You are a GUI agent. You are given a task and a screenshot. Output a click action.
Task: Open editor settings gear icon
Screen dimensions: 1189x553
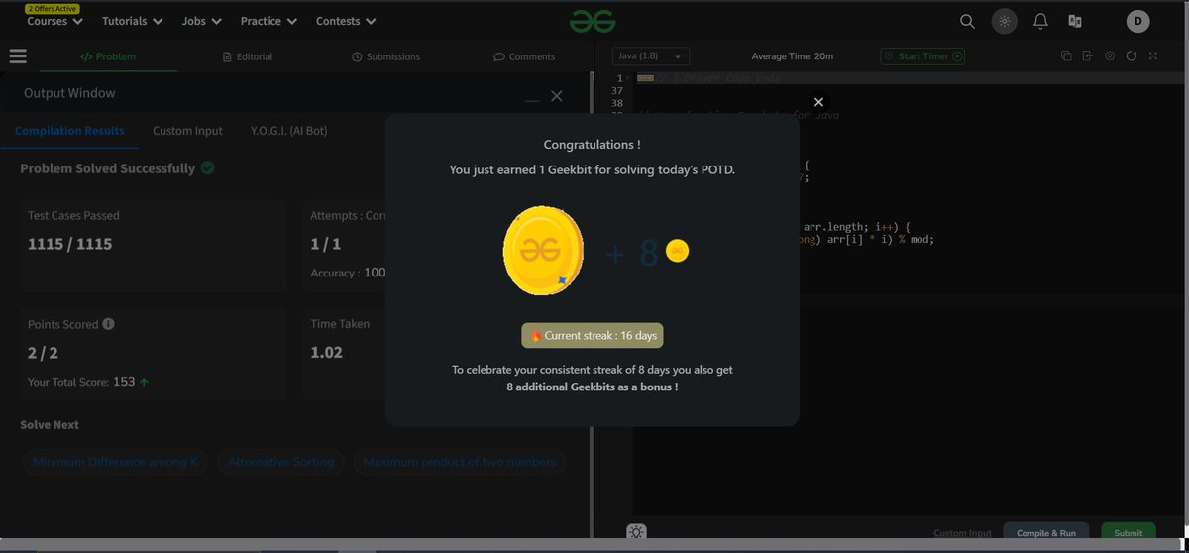(1109, 56)
